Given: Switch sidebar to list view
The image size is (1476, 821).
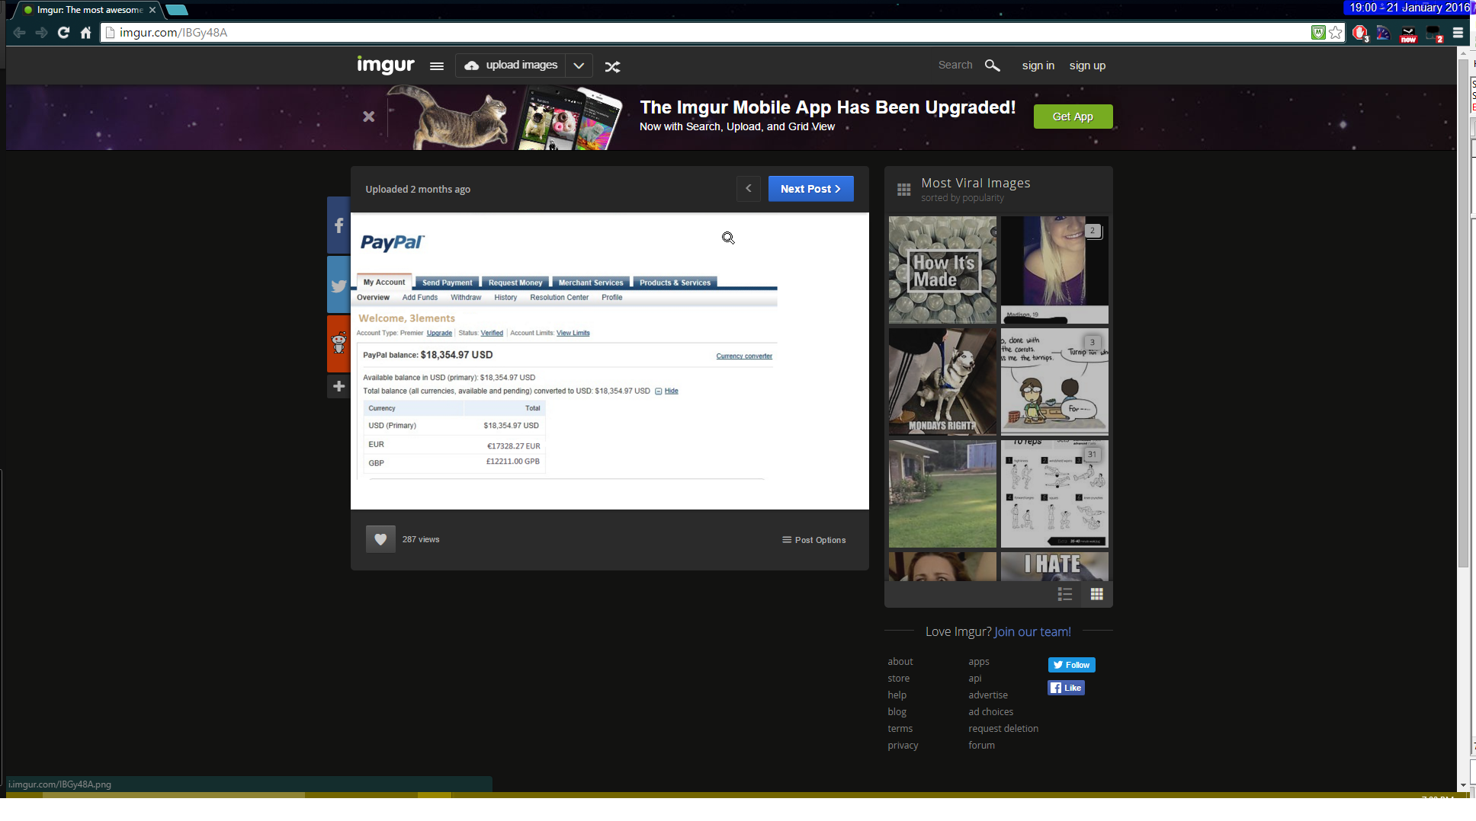Looking at the screenshot, I should click(1065, 594).
